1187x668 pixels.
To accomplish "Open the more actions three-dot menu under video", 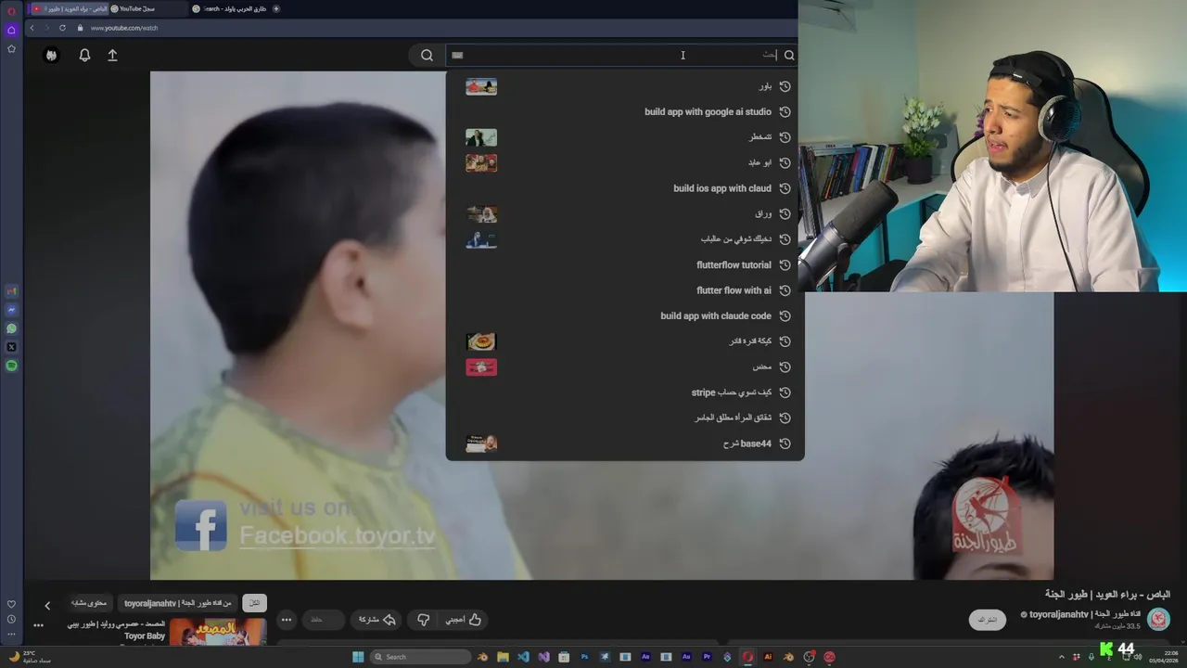I will point(287,620).
